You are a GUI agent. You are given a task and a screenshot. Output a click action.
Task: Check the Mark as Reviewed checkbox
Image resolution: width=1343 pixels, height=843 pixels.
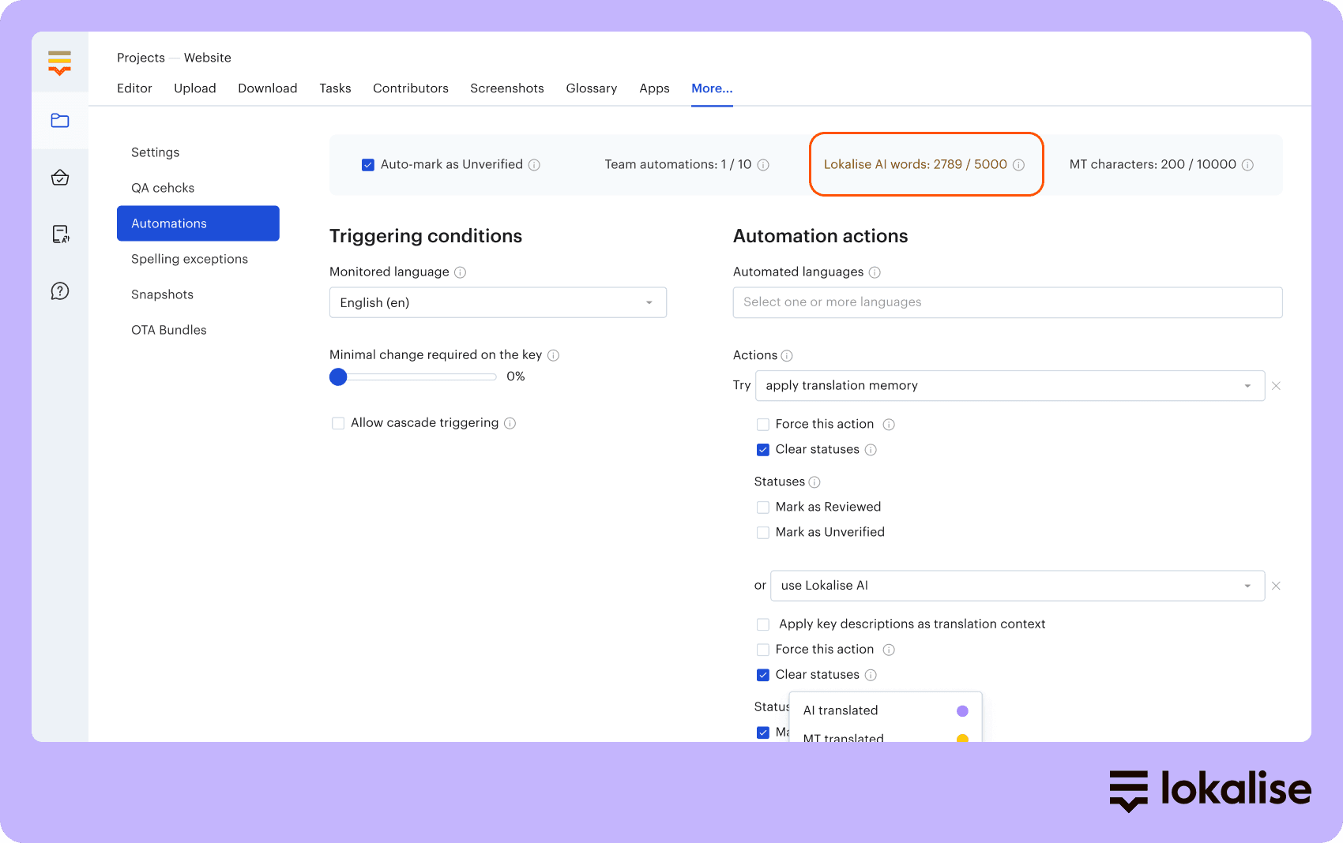(763, 508)
